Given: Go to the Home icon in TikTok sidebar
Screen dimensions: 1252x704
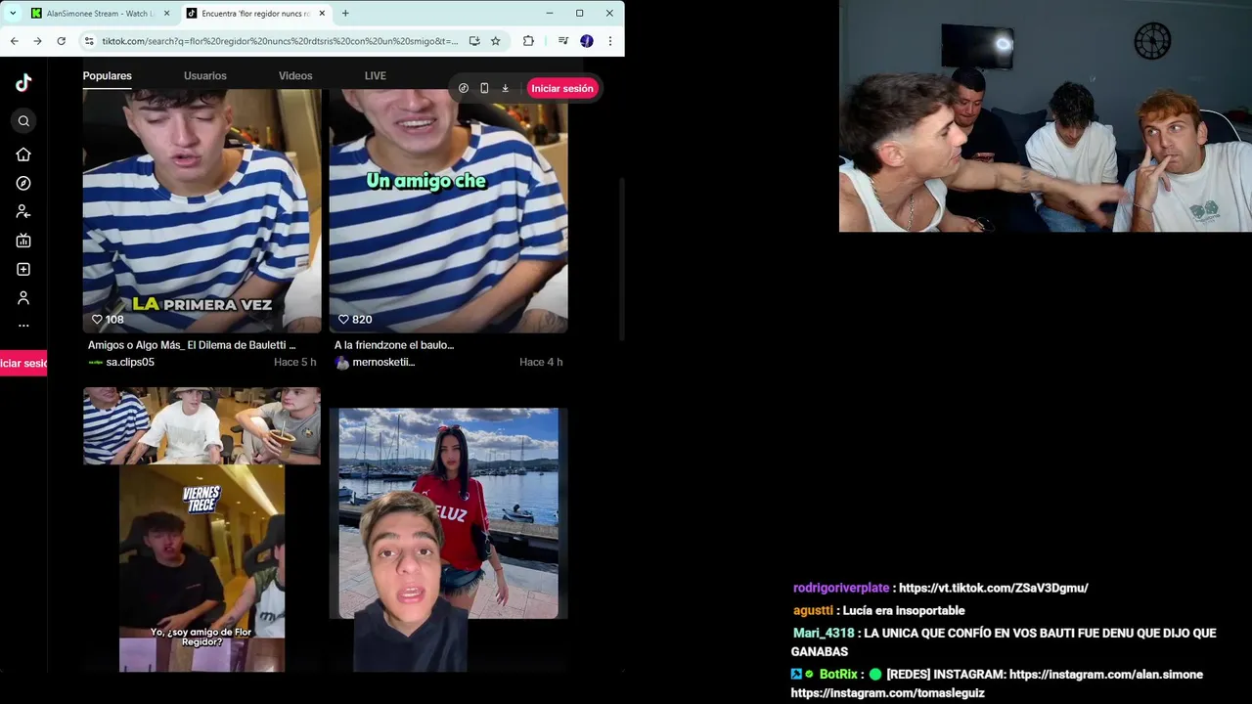Looking at the screenshot, I should click(23, 154).
